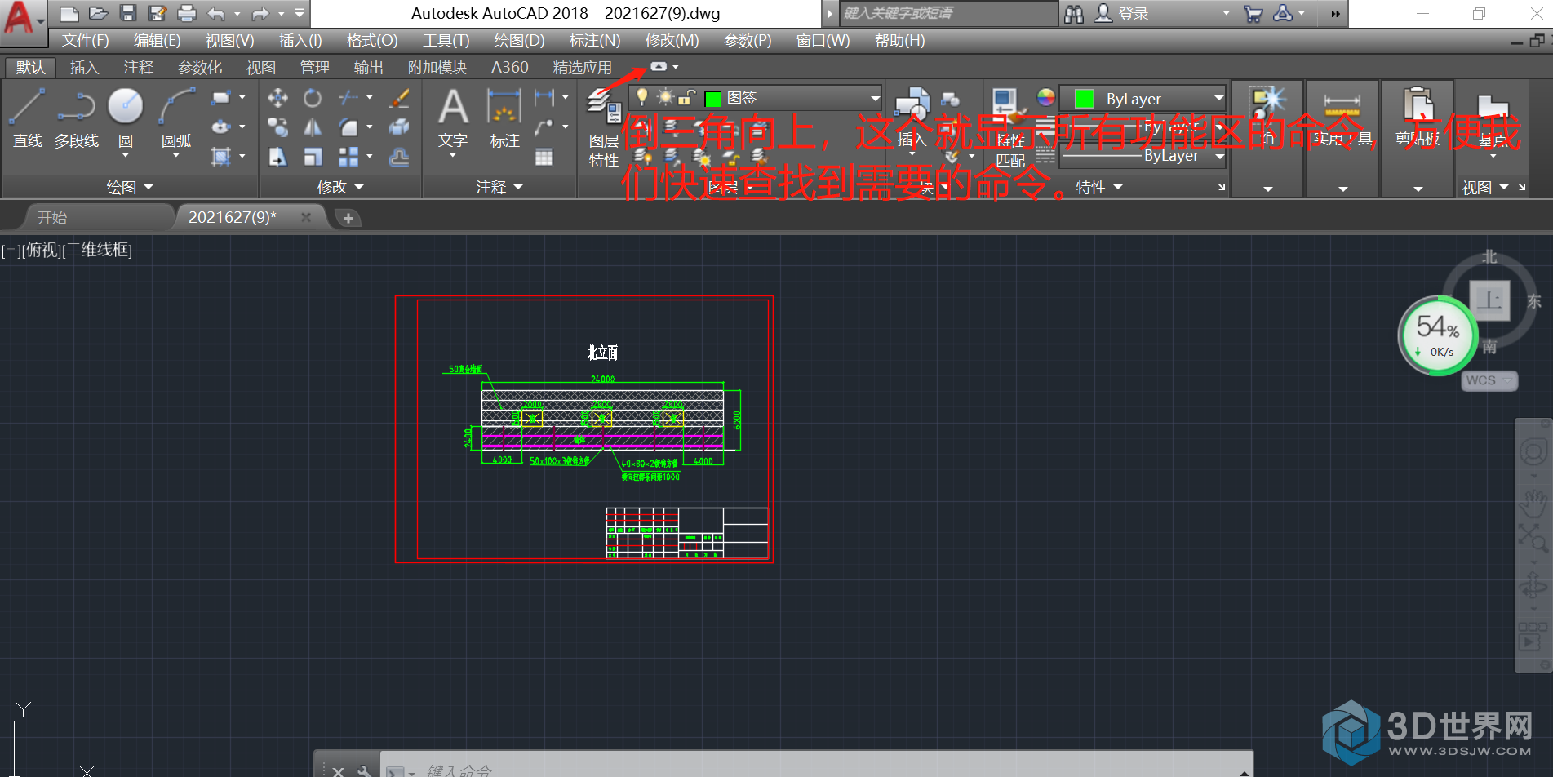This screenshot has height=777, width=1553.
Task: Select the Stretch tool
Action: 277,156
